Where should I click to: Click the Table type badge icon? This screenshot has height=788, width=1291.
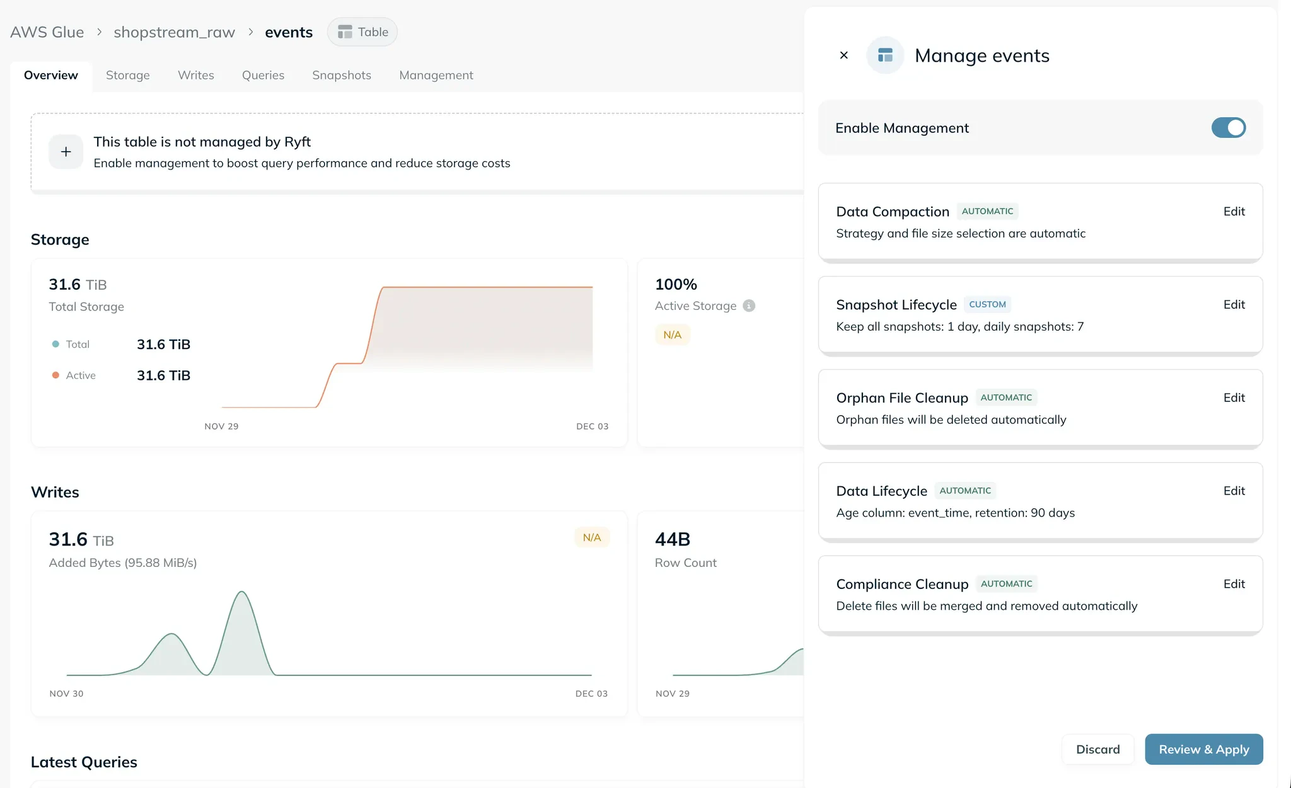click(345, 32)
